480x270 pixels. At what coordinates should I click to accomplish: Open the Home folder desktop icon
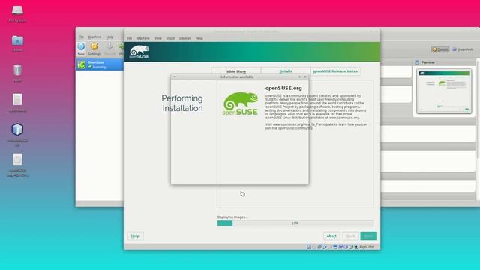17,40
